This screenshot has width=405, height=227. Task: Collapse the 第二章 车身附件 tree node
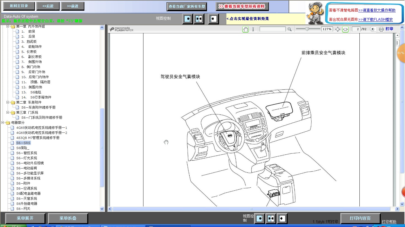8,102
